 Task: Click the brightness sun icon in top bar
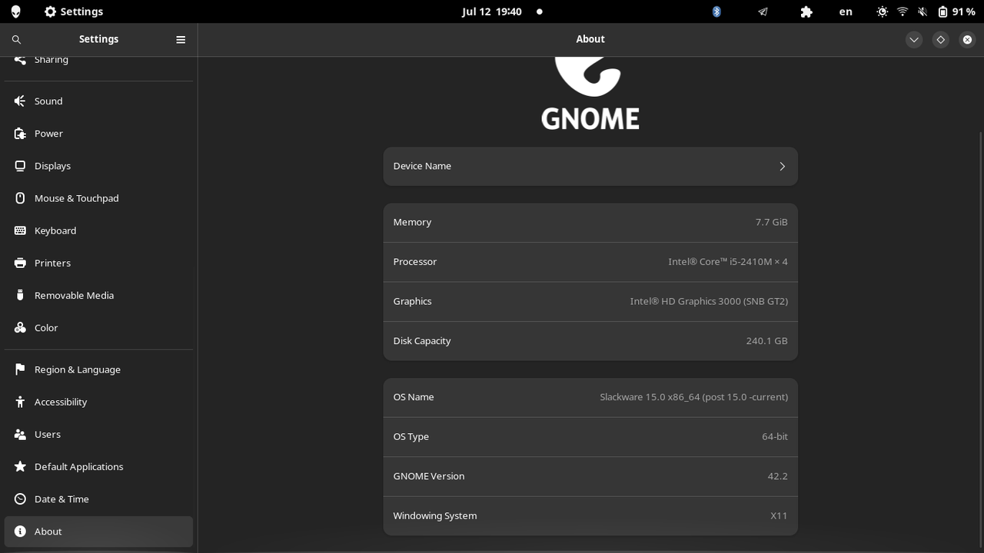click(882, 12)
